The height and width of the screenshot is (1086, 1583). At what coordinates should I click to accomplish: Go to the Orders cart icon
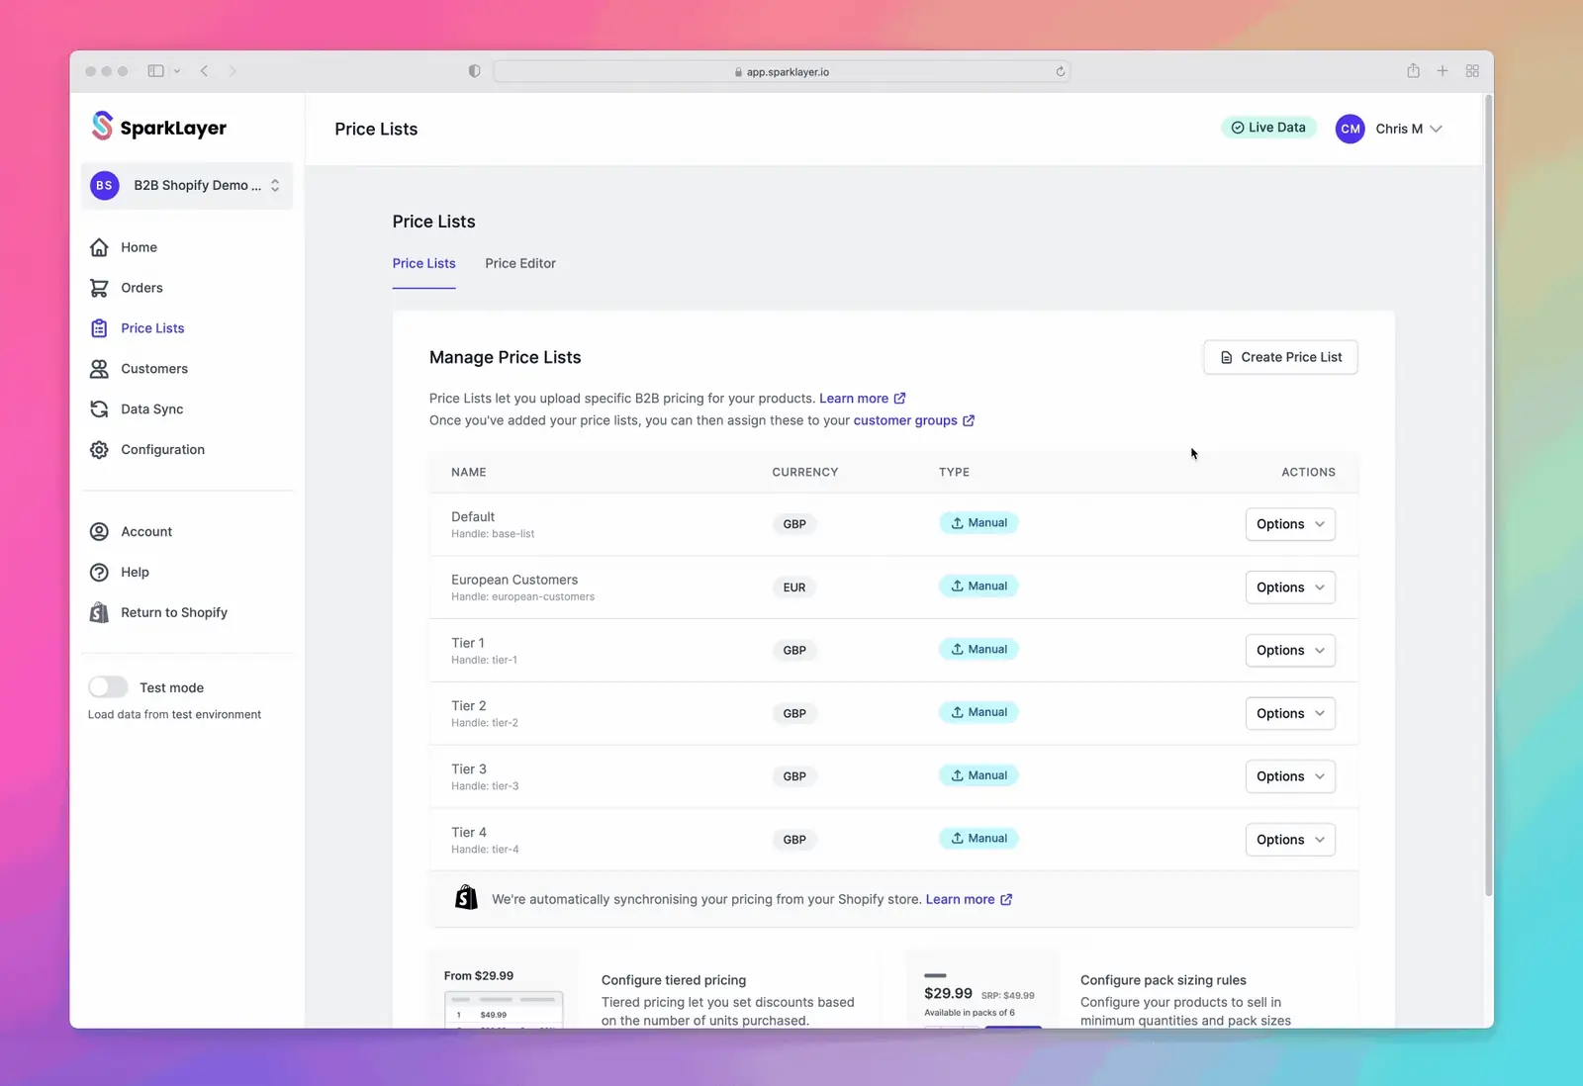point(99,288)
